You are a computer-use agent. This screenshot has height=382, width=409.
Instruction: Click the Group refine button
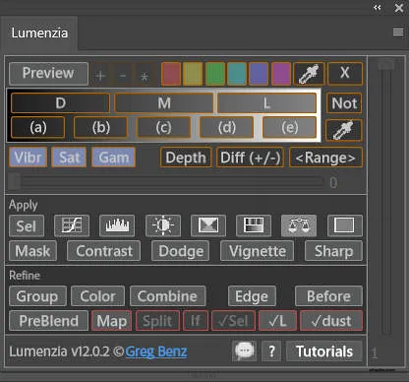tap(37, 296)
